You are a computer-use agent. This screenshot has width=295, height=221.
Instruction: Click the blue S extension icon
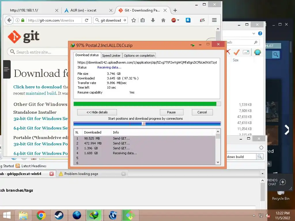[188, 20]
